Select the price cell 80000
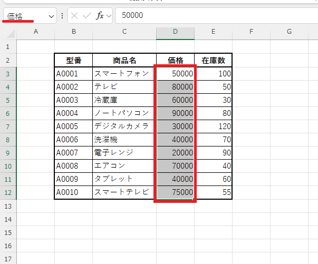The image size is (318, 264). tap(175, 87)
